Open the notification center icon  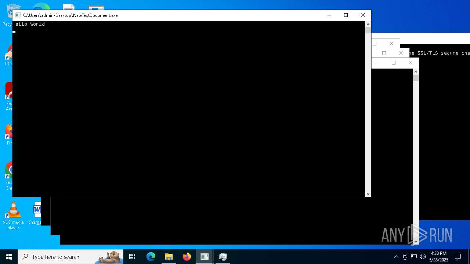click(x=458, y=257)
